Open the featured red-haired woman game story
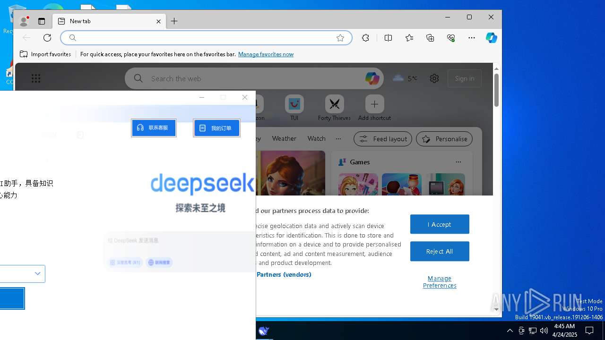 [290, 173]
